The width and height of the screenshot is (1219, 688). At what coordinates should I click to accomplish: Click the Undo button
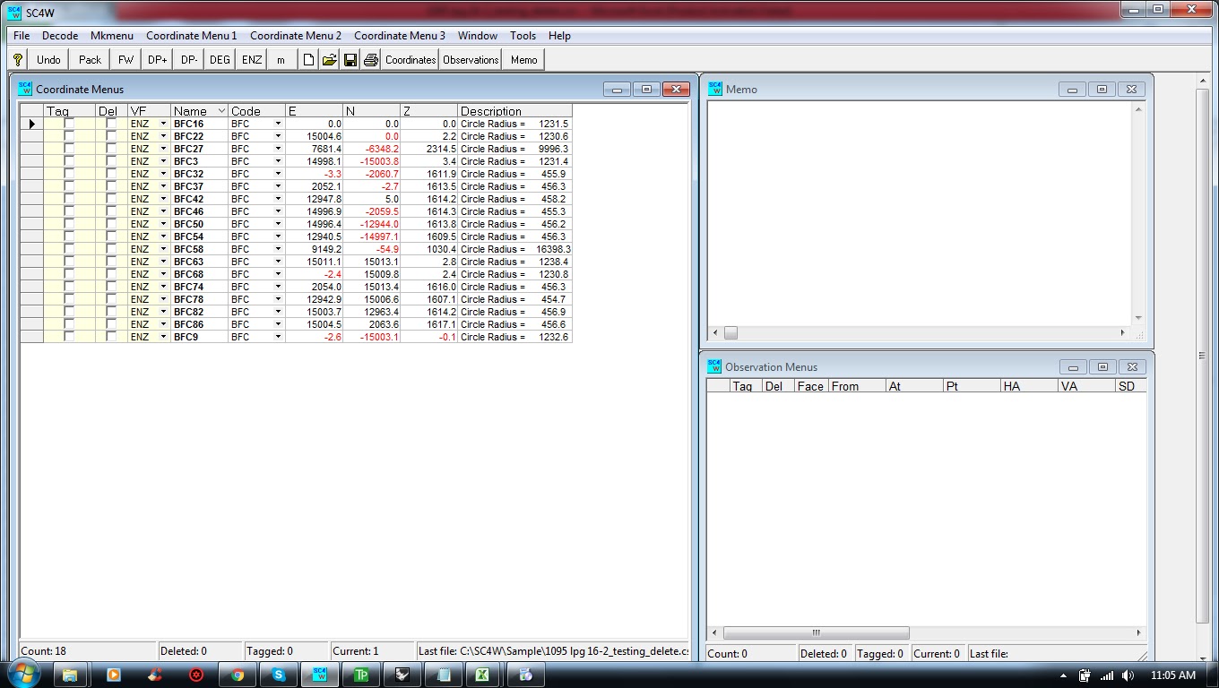pyautogui.click(x=48, y=59)
